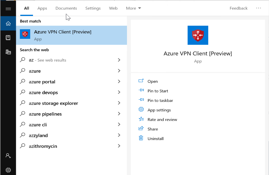This screenshot has height=175, width=269.
Task: Expand the azzyland chevron
Action: tap(119, 135)
